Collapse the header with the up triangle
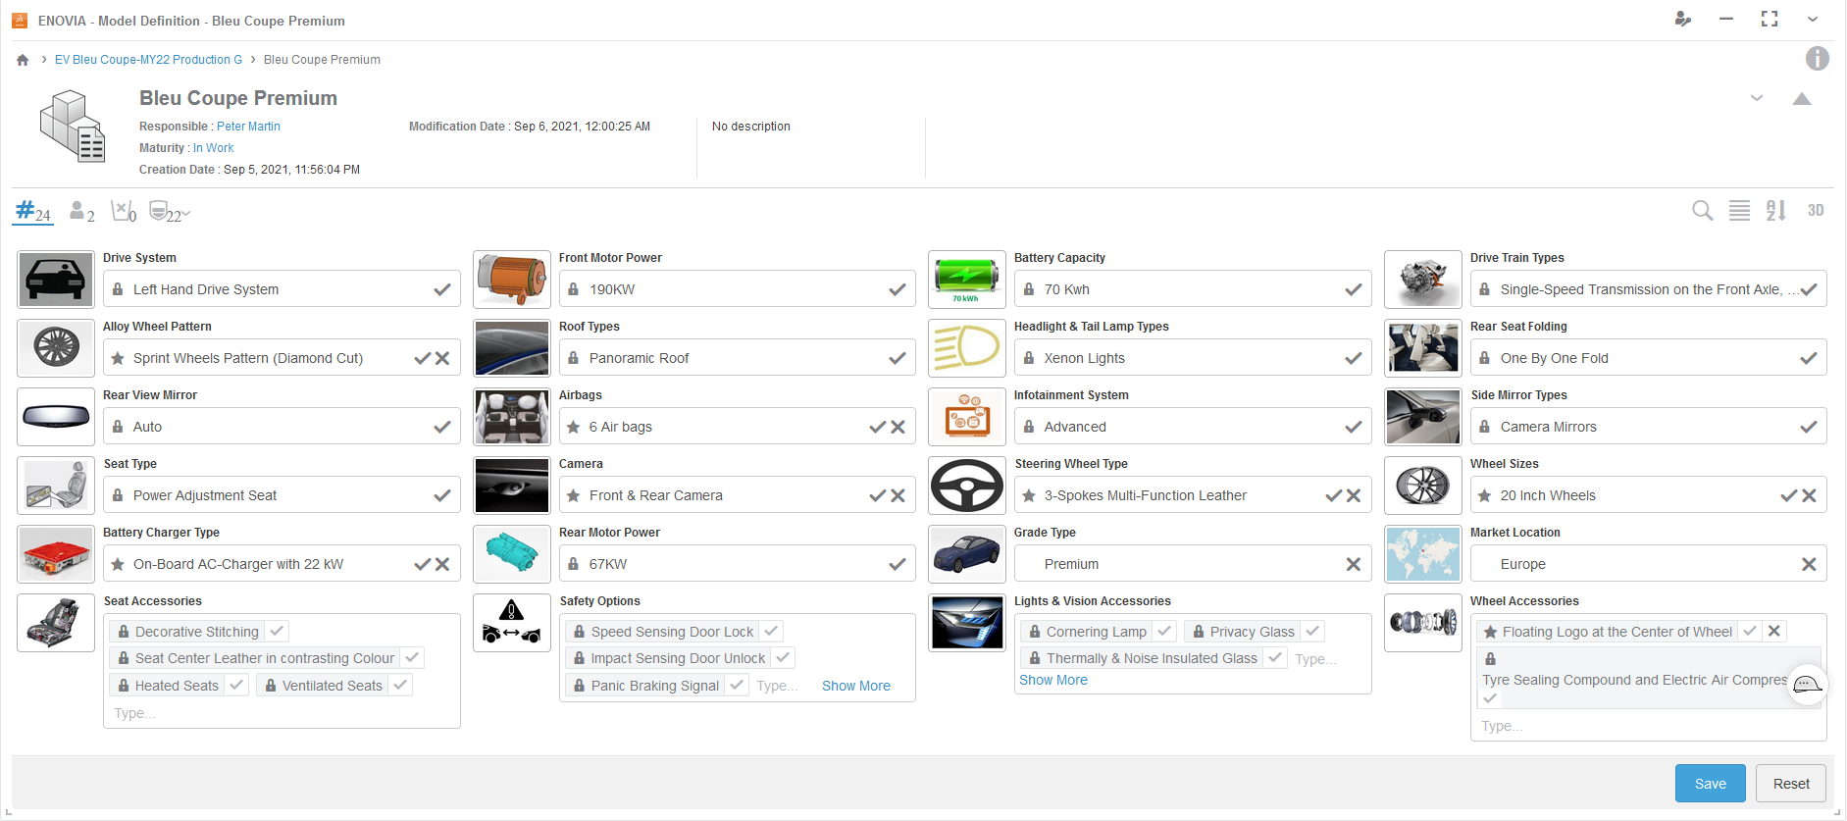This screenshot has width=1847, height=821. tap(1801, 99)
